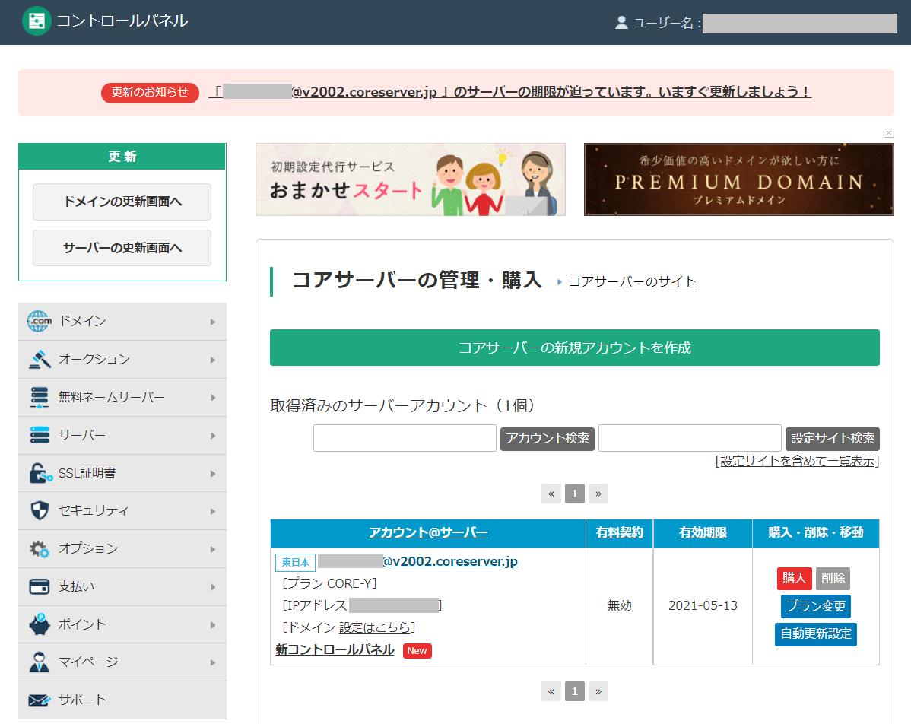Expand the サーバー sidebar section
This screenshot has height=724, width=911.
122,435
